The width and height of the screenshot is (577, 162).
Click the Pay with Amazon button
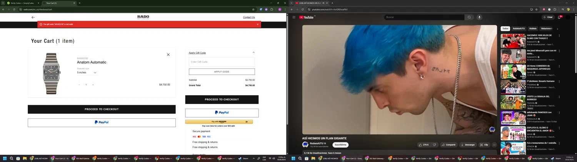click(219, 122)
